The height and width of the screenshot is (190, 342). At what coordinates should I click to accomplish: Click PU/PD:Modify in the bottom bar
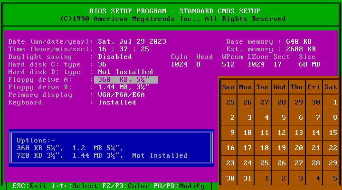click(x=179, y=186)
